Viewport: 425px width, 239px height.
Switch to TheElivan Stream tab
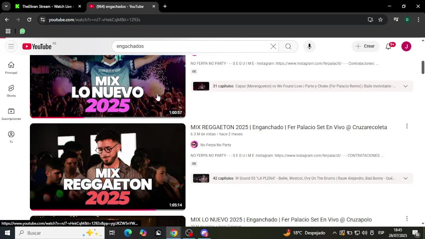click(48, 6)
